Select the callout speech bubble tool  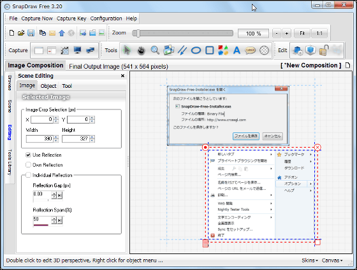click(250, 50)
